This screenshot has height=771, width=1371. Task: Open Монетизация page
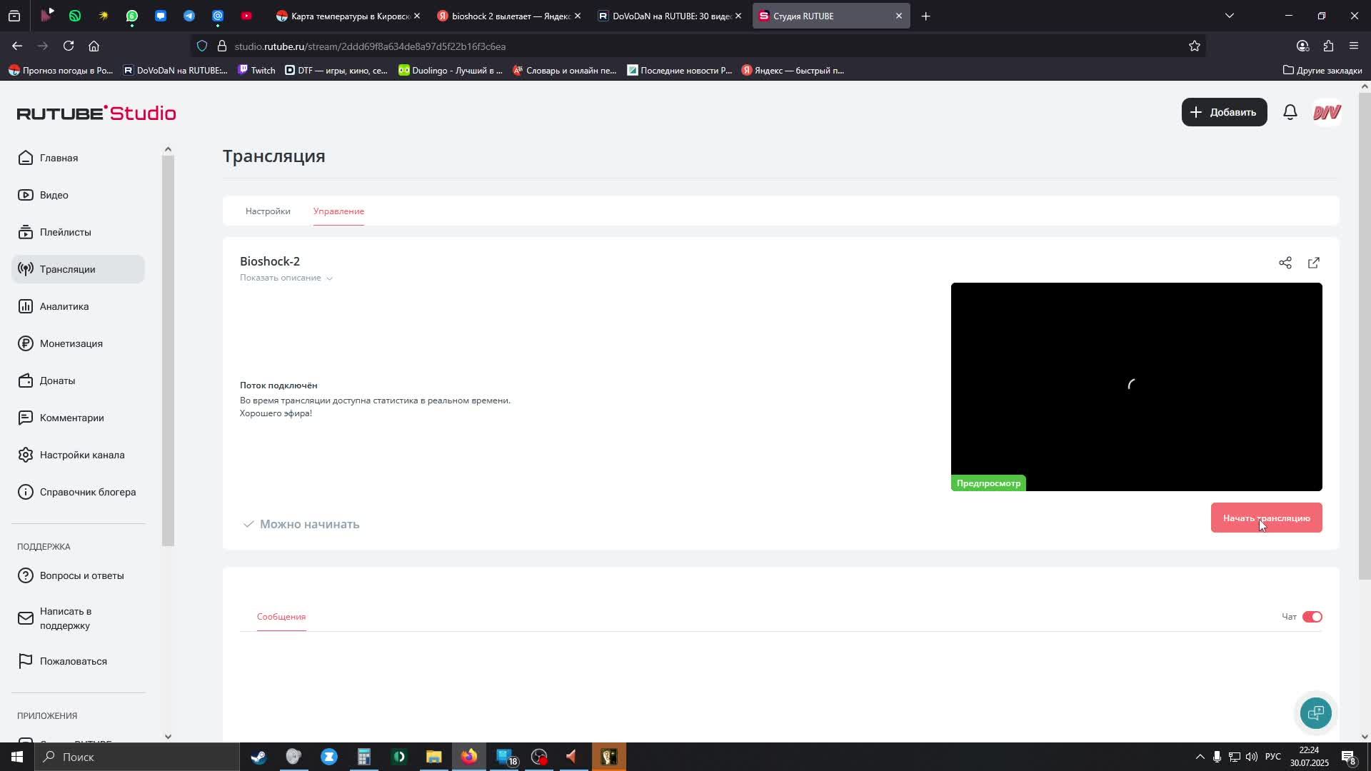click(x=71, y=343)
